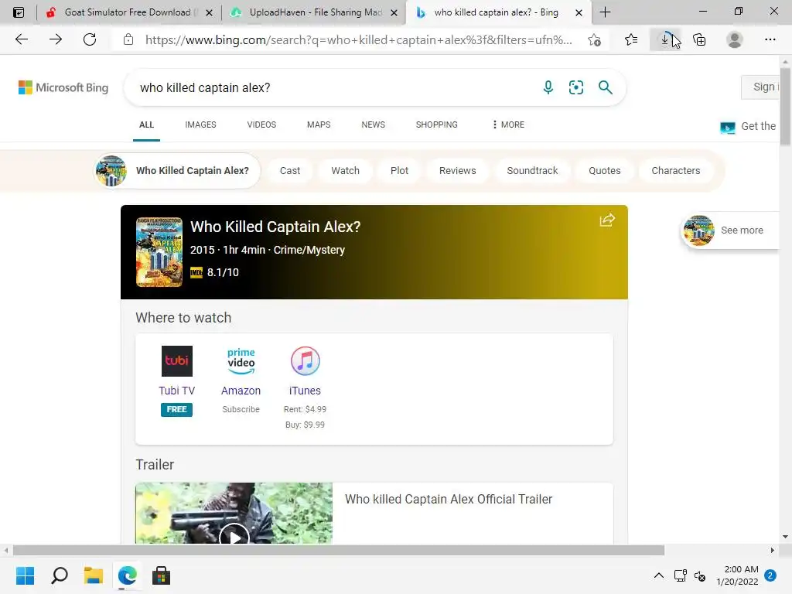Viewport: 792px width, 594px height.
Task: Click the browser Back arrow
Action: (x=21, y=39)
